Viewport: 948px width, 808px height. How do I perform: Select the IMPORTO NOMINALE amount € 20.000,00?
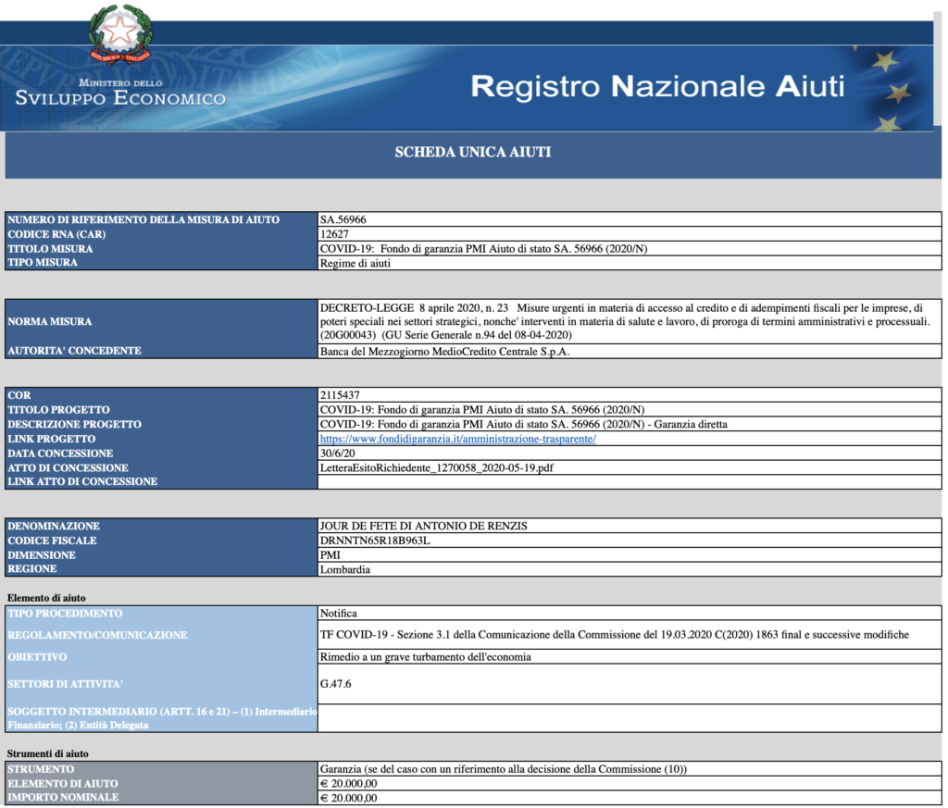click(x=348, y=798)
